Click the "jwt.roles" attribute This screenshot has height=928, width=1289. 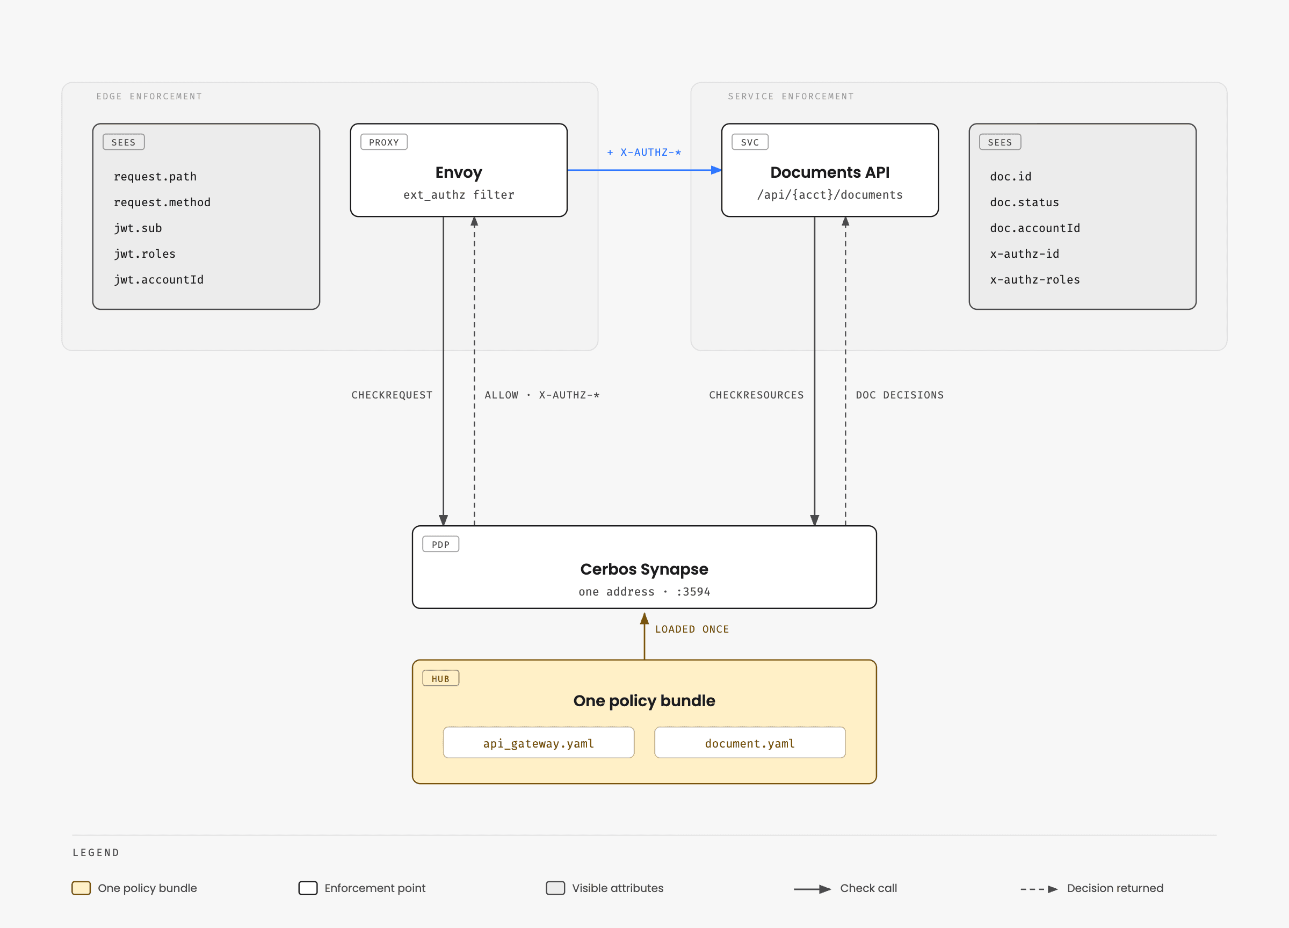(x=145, y=254)
